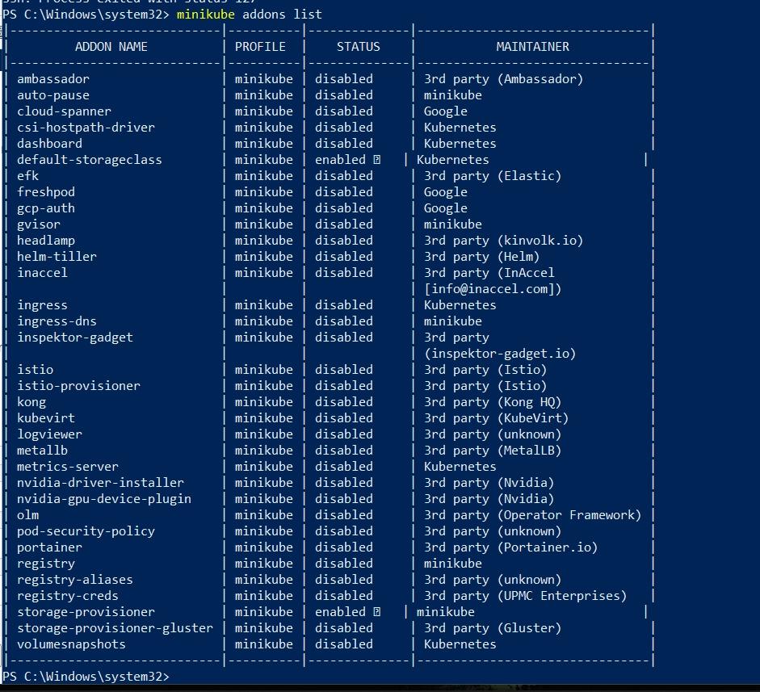
Task: Click the headlamp addon name
Action: point(46,241)
